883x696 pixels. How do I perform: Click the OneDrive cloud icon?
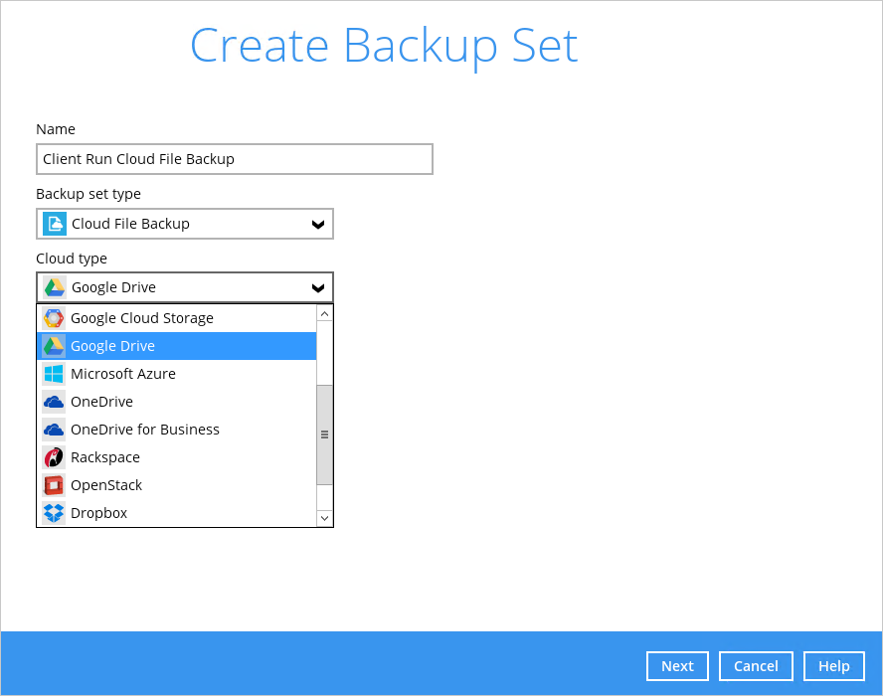(x=54, y=402)
